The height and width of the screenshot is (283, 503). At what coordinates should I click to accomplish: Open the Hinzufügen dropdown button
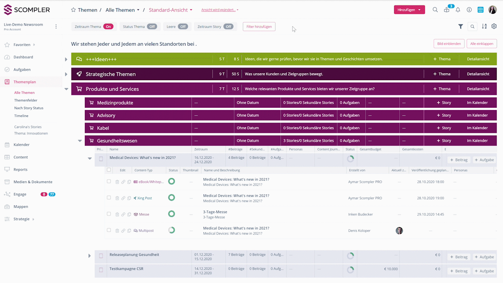click(409, 10)
